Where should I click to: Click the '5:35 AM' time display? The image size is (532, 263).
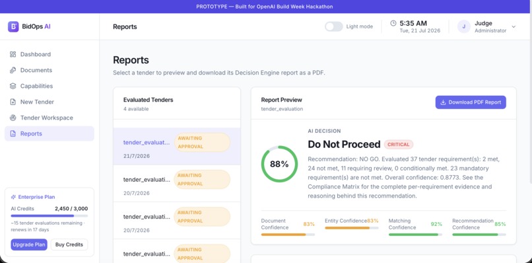click(x=413, y=23)
